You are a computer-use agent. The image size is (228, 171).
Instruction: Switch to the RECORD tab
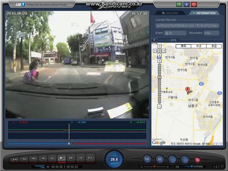tap(170, 13)
